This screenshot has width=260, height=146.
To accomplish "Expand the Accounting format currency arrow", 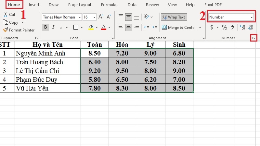I will click(217, 27).
